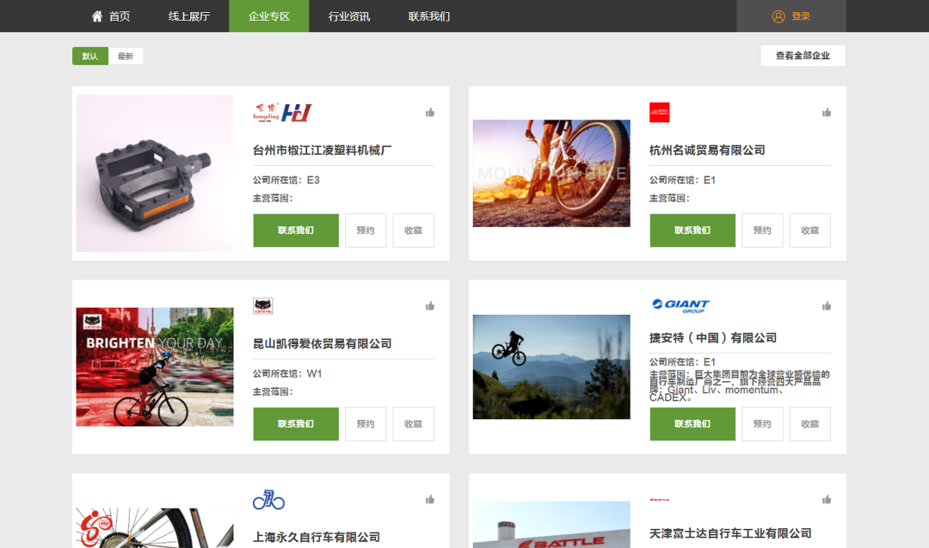This screenshot has height=548, width=929.
Task: Switch sorting to 默认
Action: pos(90,56)
